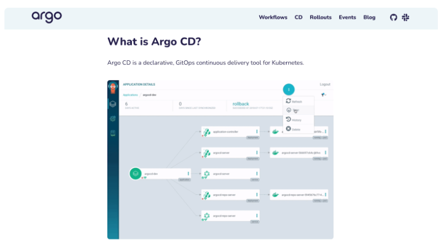Open the argocd-repo-server deployment kebab menu
Screen dimensions: 439x248
click(257, 195)
